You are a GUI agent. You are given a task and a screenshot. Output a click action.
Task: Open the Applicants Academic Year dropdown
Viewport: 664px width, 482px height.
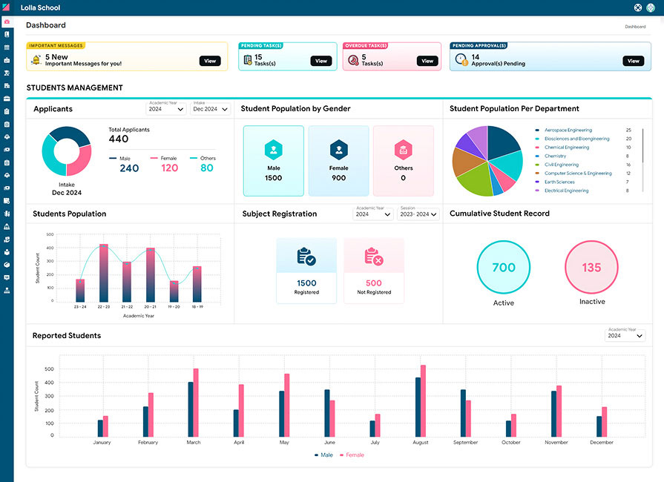click(x=165, y=109)
